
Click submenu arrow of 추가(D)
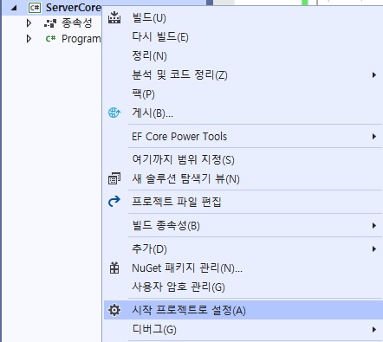(374, 248)
